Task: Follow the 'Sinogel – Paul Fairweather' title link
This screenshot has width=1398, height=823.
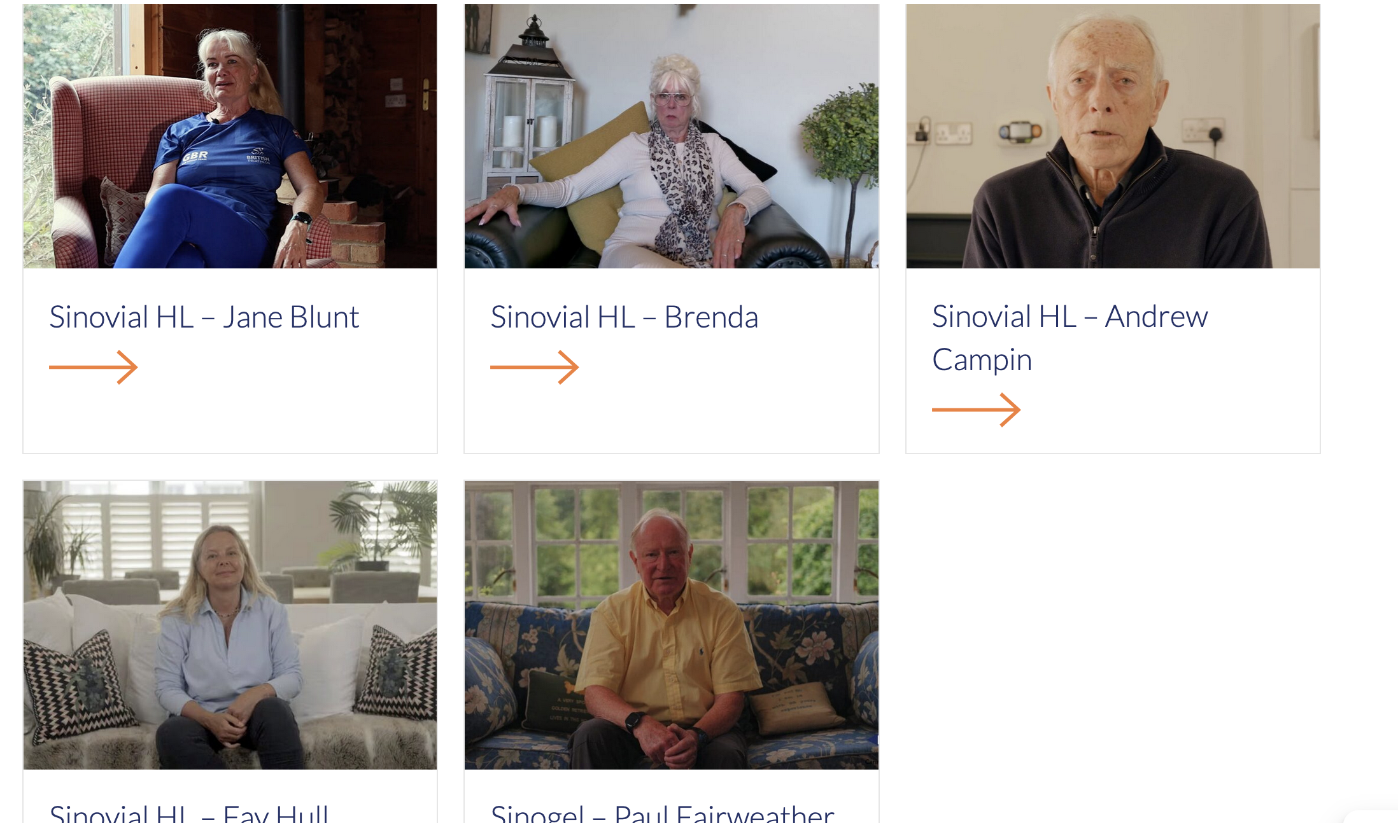Action: point(662,812)
